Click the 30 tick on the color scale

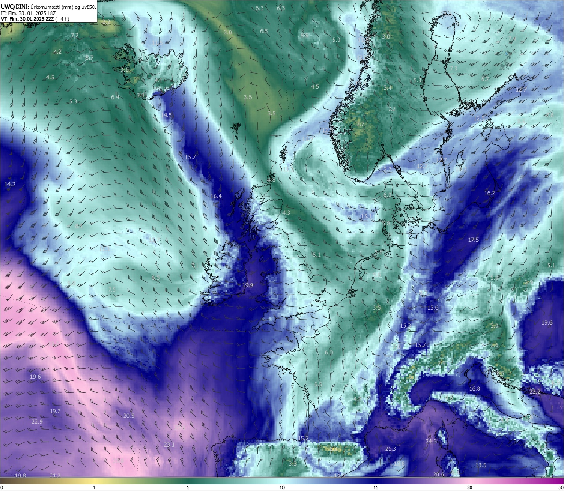tap(470, 487)
